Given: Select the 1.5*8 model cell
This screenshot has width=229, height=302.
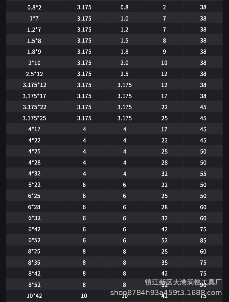Looking at the screenshot, I should [34, 41].
